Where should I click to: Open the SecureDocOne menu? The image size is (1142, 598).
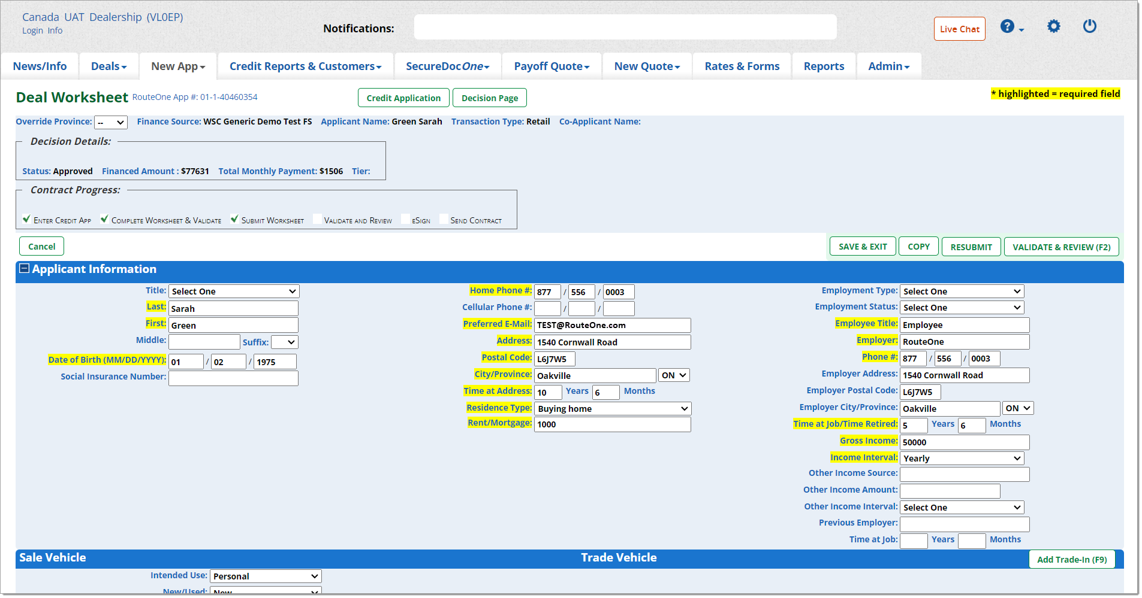click(447, 66)
